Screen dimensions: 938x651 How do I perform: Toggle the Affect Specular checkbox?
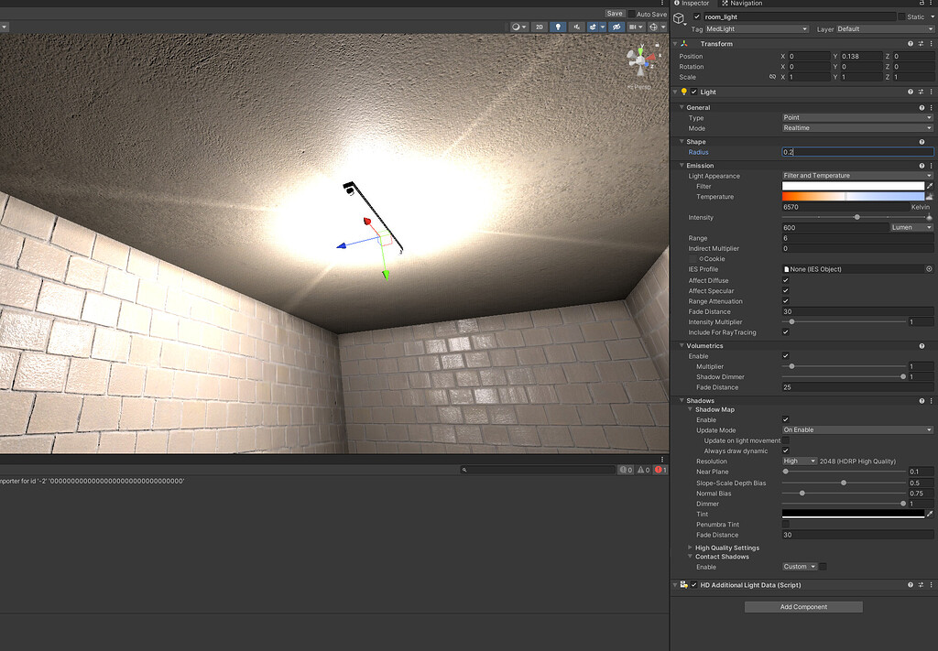pos(786,290)
